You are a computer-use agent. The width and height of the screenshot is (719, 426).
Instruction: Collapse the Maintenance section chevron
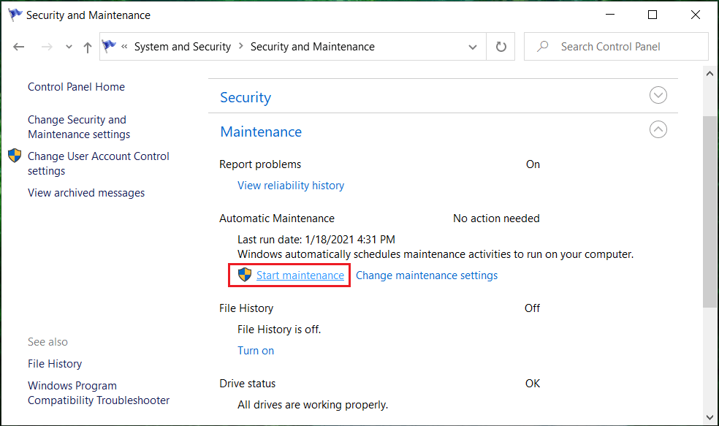(658, 130)
